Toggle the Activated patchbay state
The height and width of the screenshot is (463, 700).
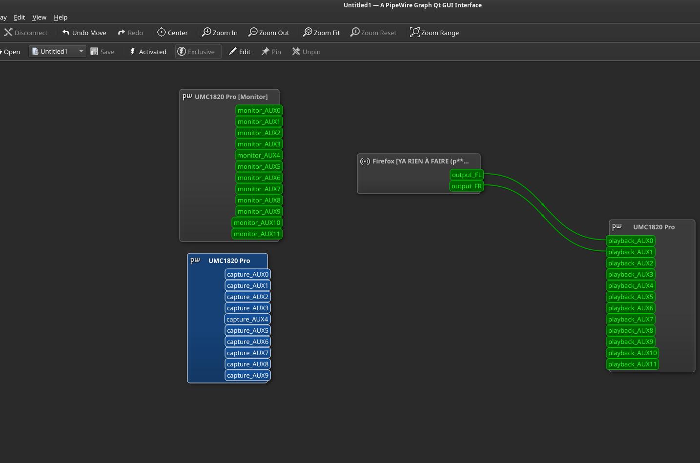coord(147,52)
